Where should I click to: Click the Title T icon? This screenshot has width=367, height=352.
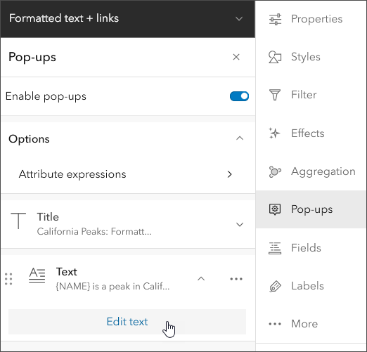[x=18, y=221]
